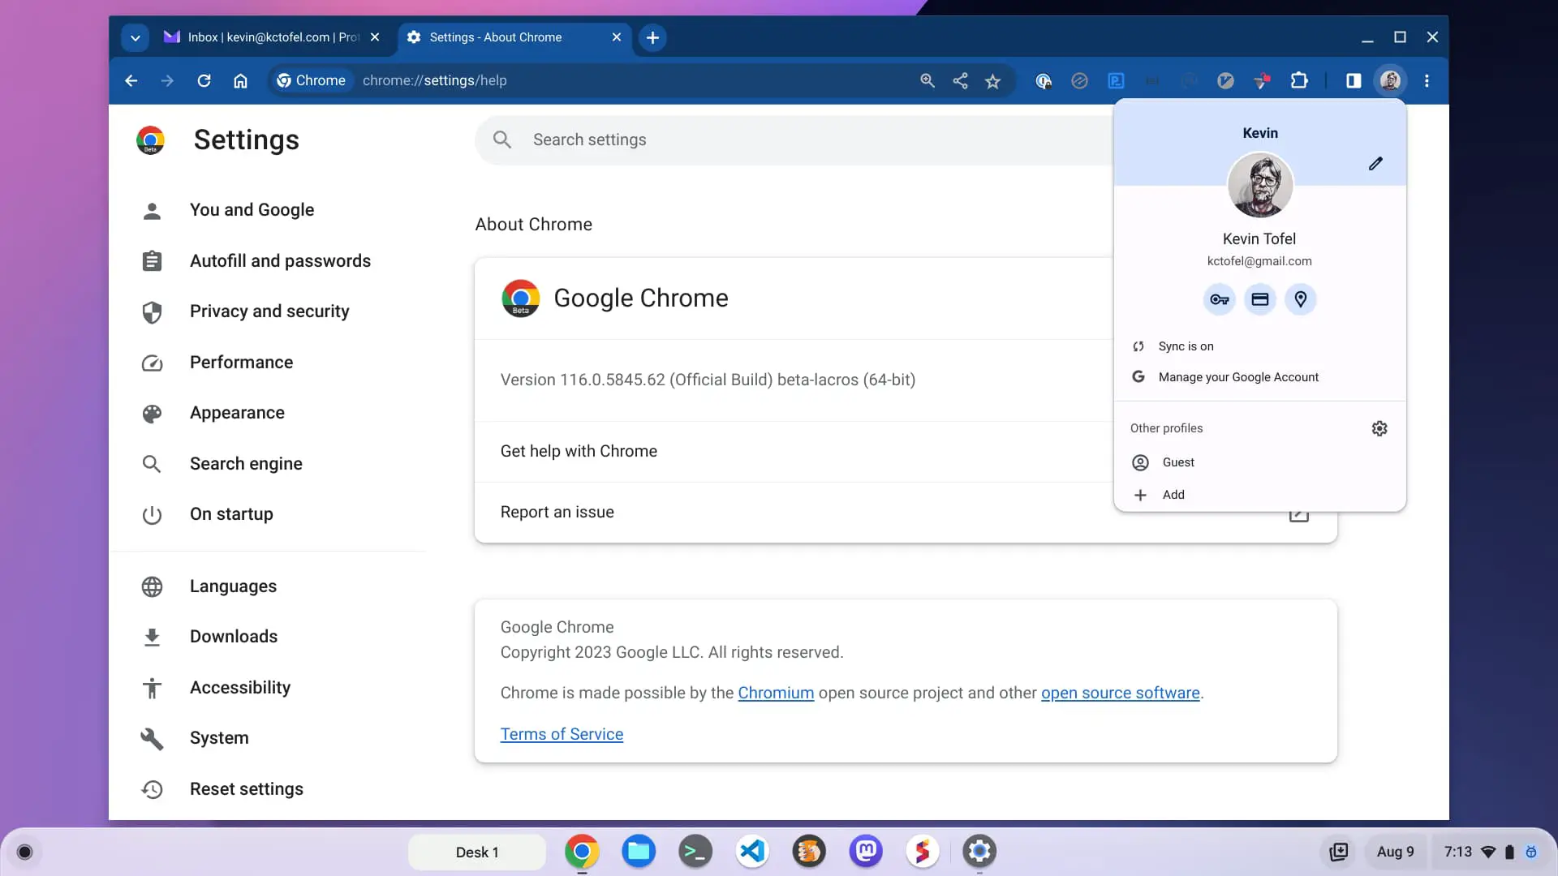Launch the Terminal app from shelf

695,852
